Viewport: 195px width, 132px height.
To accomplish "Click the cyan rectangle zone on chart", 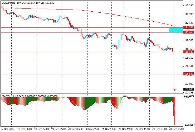I will tap(176, 30).
